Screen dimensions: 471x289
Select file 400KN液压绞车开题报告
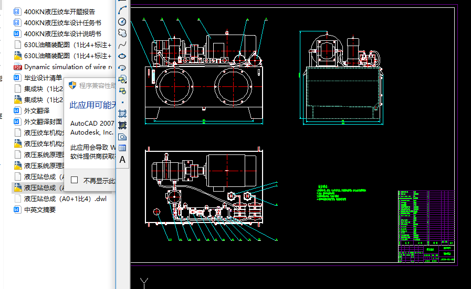point(59,12)
